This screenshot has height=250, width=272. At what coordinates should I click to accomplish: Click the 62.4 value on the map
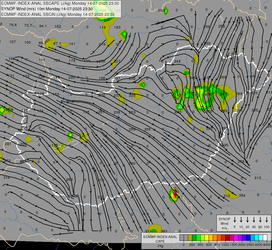(x=161, y=10)
